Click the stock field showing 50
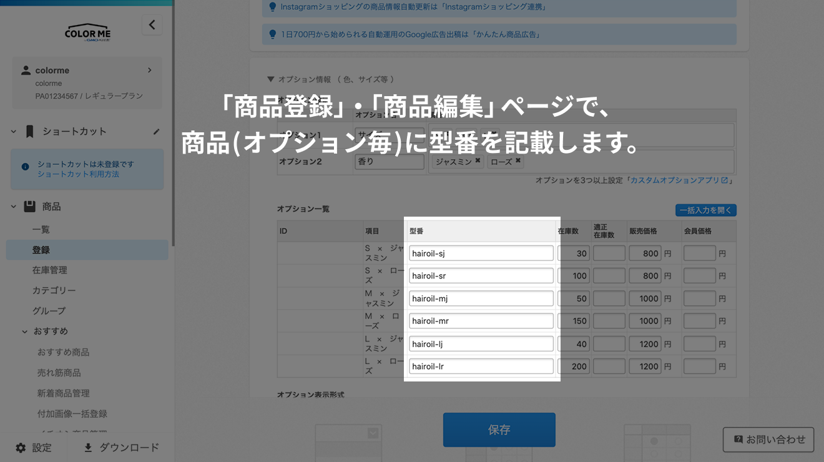 pyautogui.click(x=574, y=298)
